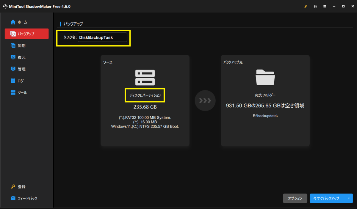Viewport: 357px width, 209px height.
Task: Go to ホーム in the sidebar
Action: tap(26, 22)
